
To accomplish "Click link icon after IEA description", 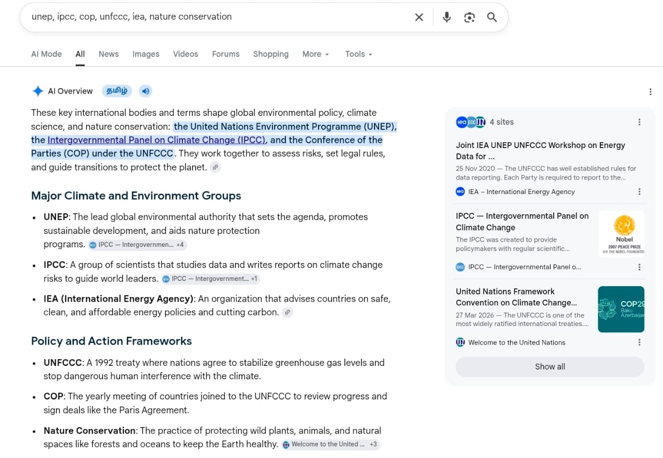I will [x=287, y=312].
